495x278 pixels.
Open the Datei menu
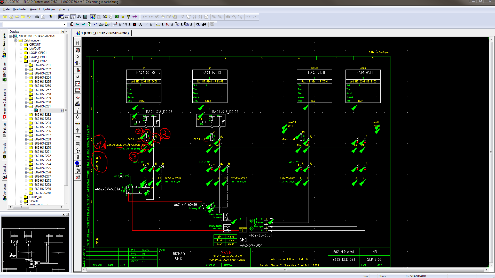(7, 9)
